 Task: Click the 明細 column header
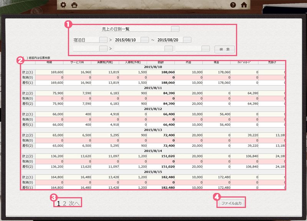pyautogui.click(x=49, y=62)
